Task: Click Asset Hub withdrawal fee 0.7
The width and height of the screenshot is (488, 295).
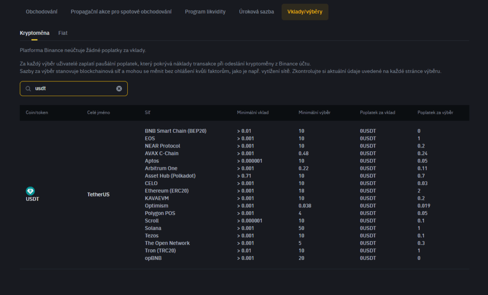Action: [421, 176]
